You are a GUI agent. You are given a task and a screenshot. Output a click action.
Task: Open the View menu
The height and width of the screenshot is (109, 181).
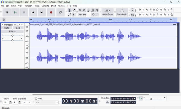coord(20,6)
